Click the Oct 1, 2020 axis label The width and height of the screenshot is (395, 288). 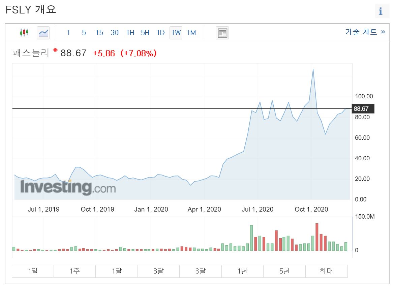tap(311, 210)
